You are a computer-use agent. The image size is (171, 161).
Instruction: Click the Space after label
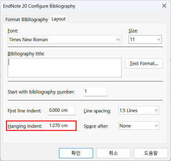pyautogui.click(x=96, y=126)
